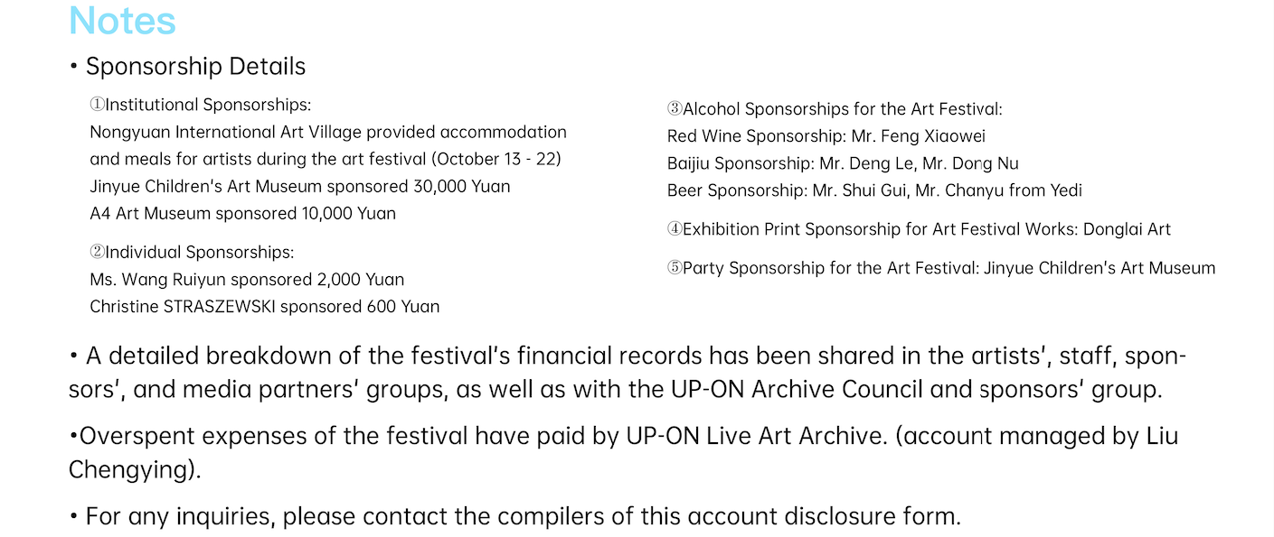This screenshot has height=537, width=1274.
Task: Click Jinyue Children's Art Museum 30,000 Yuan line
Action: click(299, 187)
